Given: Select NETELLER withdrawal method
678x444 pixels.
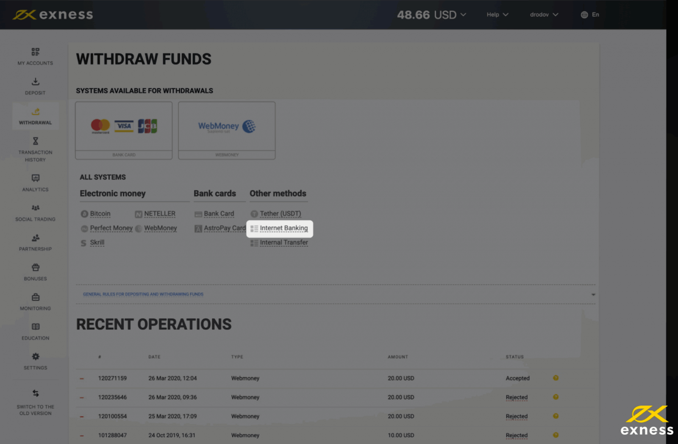Looking at the screenshot, I should (x=159, y=214).
